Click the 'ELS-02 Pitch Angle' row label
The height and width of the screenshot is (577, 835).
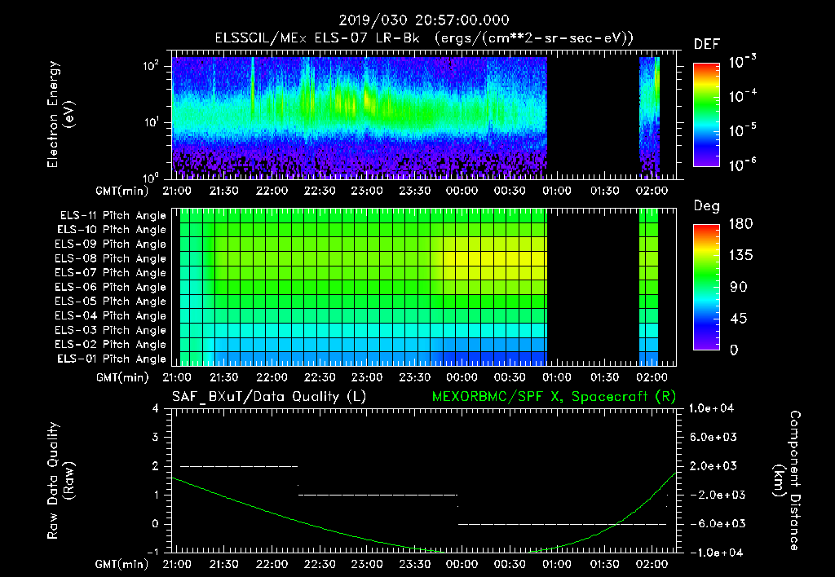tap(110, 345)
